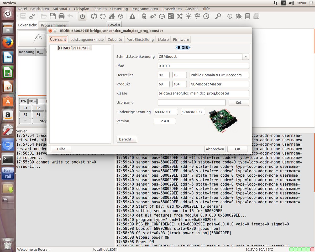Click the Version field showing 2.4.0
The image size is (315, 252).
coord(165,121)
